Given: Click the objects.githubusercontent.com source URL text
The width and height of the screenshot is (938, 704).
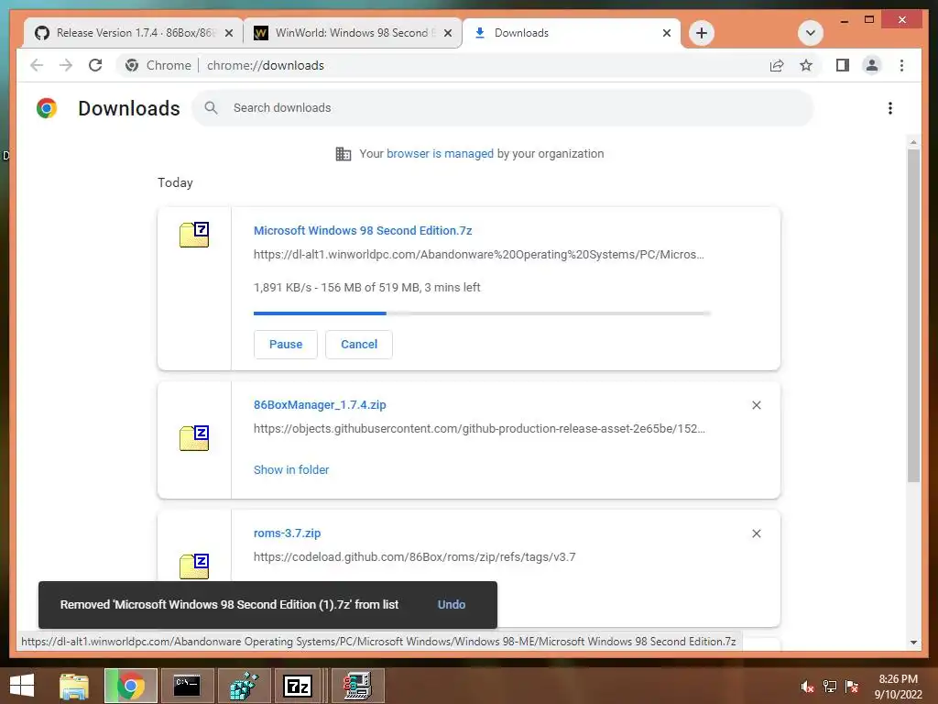Looking at the screenshot, I should point(479,429).
